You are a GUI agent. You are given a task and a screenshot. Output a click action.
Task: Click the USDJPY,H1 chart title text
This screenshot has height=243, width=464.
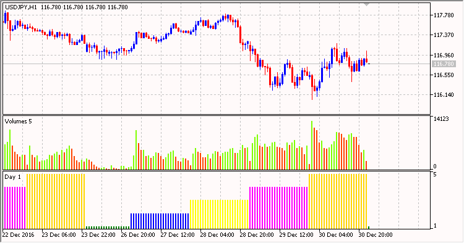pyautogui.click(x=20, y=7)
